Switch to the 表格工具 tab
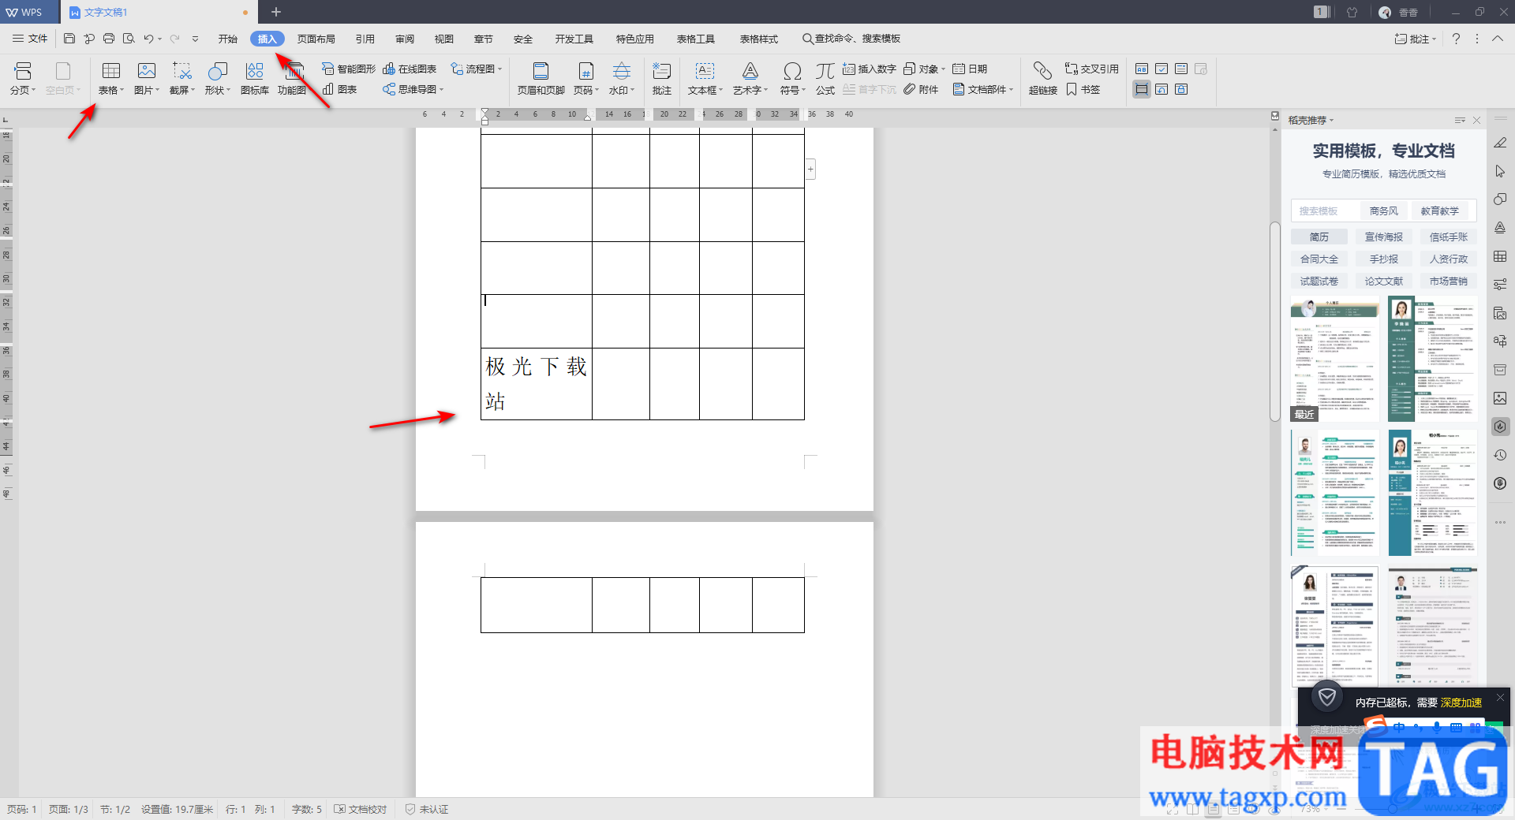The height and width of the screenshot is (820, 1515). click(x=696, y=39)
